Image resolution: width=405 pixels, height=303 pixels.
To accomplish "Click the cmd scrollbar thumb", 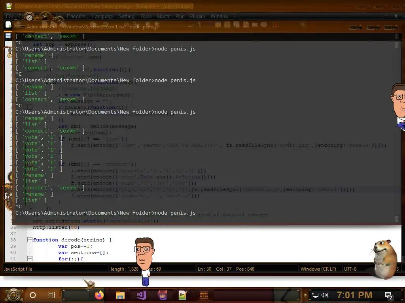I will [x=397, y=45].
